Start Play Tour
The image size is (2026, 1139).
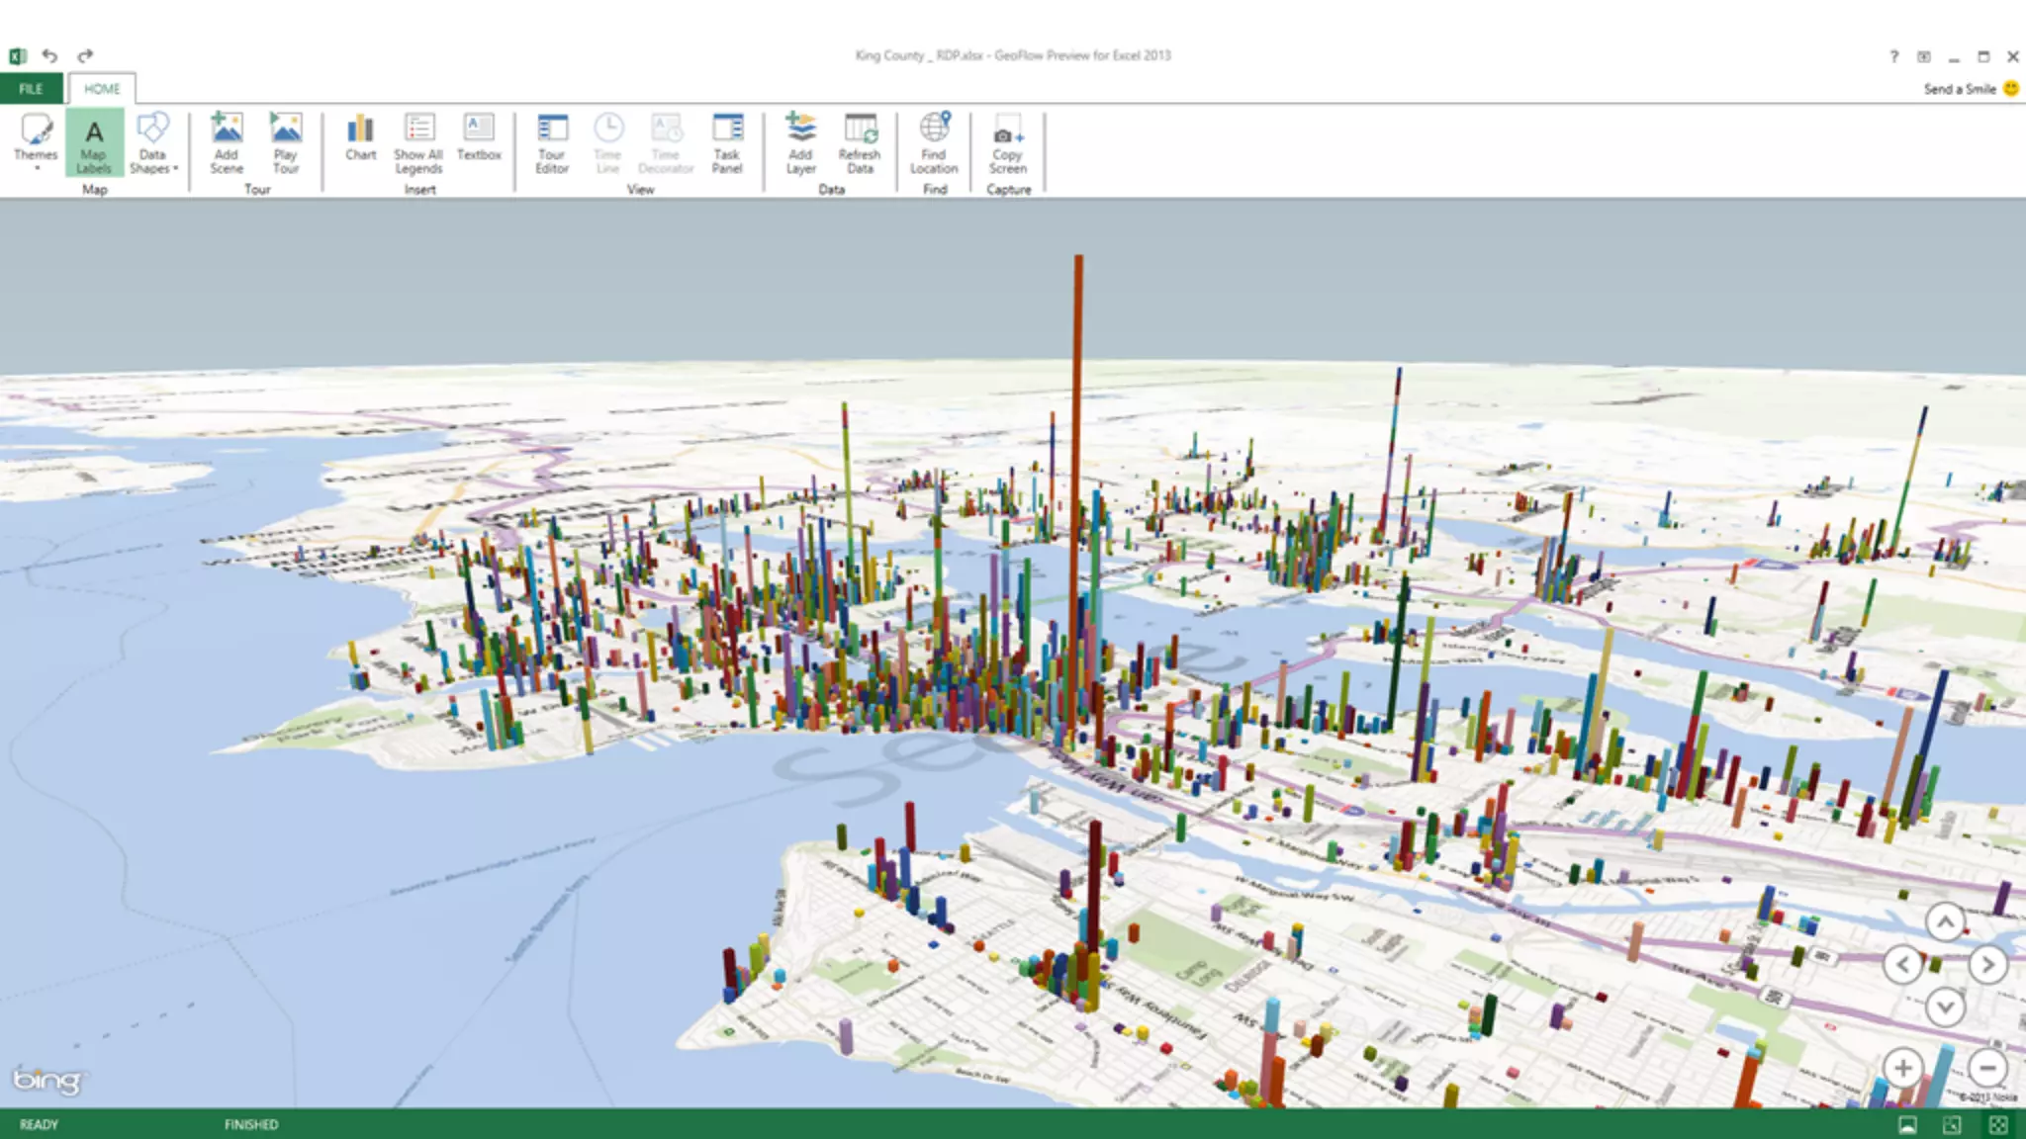point(286,141)
